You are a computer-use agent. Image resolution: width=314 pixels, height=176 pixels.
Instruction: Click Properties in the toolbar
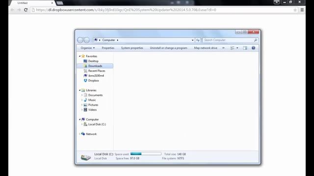tap(108, 48)
